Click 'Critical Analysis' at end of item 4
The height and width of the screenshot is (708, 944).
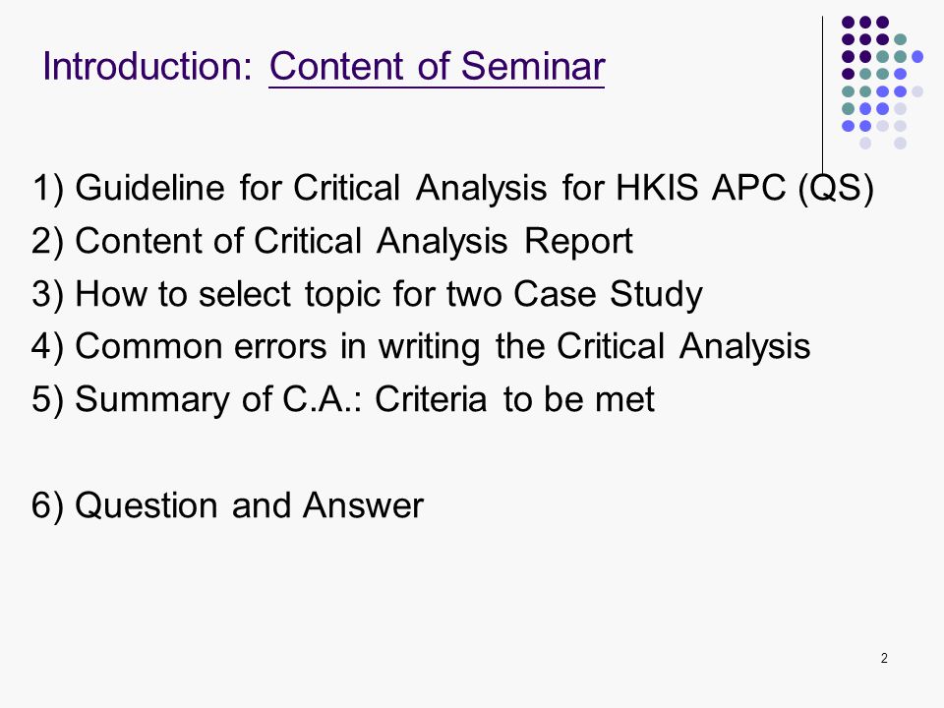point(683,347)
